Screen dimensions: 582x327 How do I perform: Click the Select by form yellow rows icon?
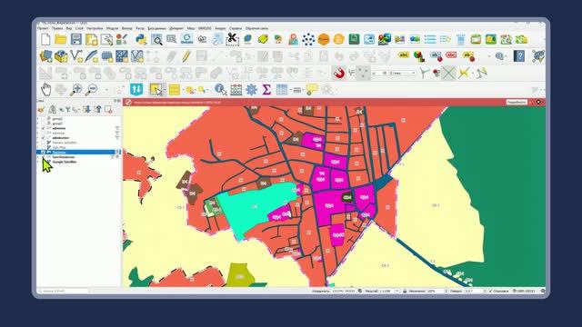[x=174, y=89]
